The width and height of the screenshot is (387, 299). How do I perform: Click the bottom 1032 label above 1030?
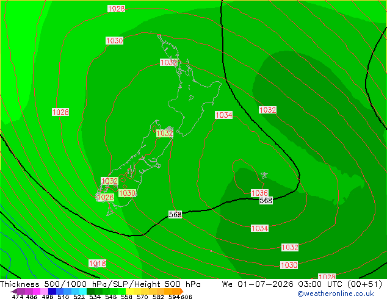pos(290,248)
